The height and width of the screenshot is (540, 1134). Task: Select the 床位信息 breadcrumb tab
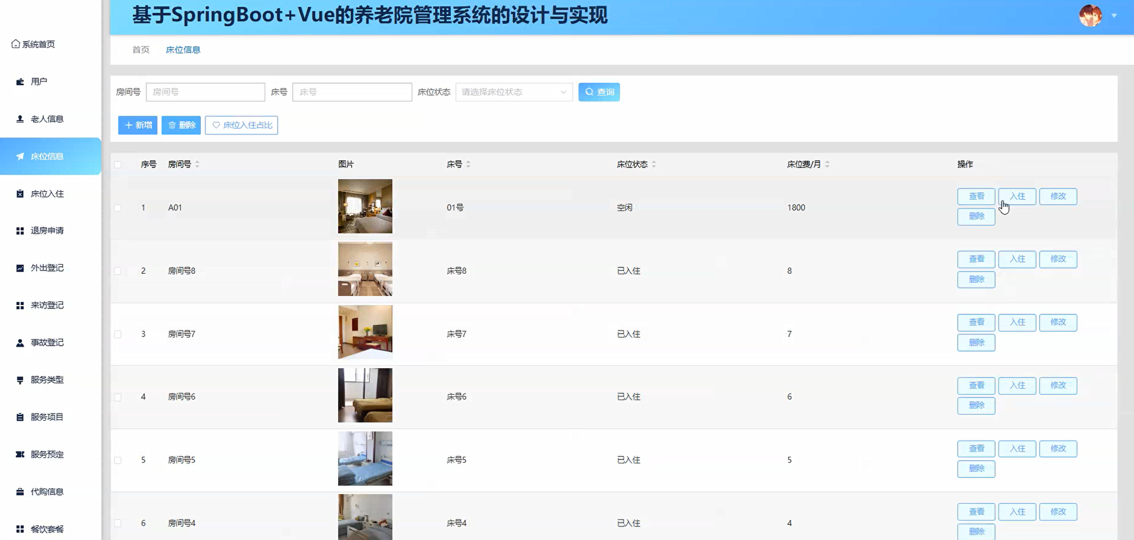click(x=183, y=50)
